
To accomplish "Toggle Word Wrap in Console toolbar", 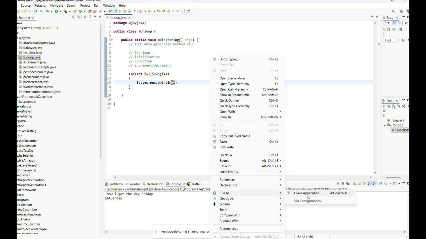I will coord(364,183).
